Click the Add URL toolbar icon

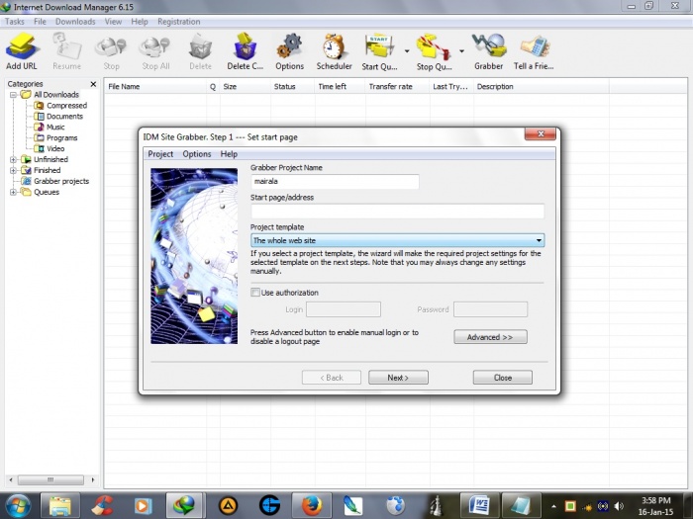click(x=22, y=51)
